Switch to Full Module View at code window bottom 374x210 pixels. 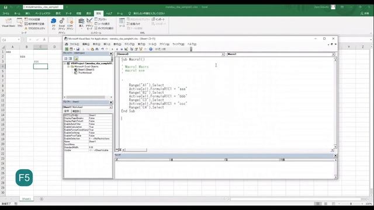pos(120,150)
